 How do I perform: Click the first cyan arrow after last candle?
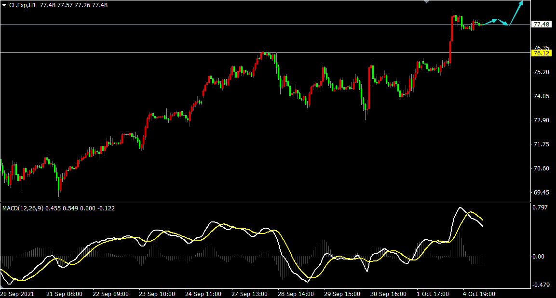(490, 22)
